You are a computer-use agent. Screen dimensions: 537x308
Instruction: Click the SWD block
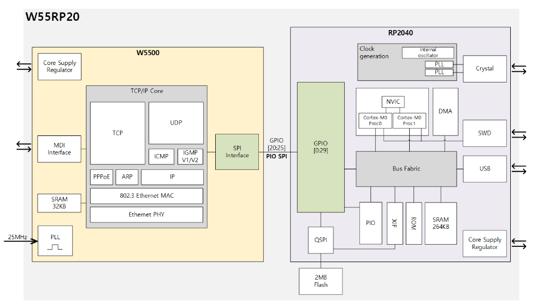[x=485, y=133]
